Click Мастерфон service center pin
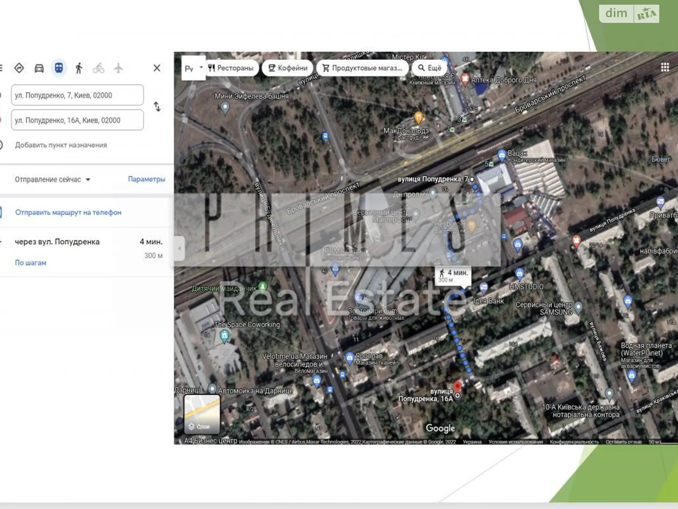Image resolution: width=678 pixels, height=509 pixels. [416, 215]
